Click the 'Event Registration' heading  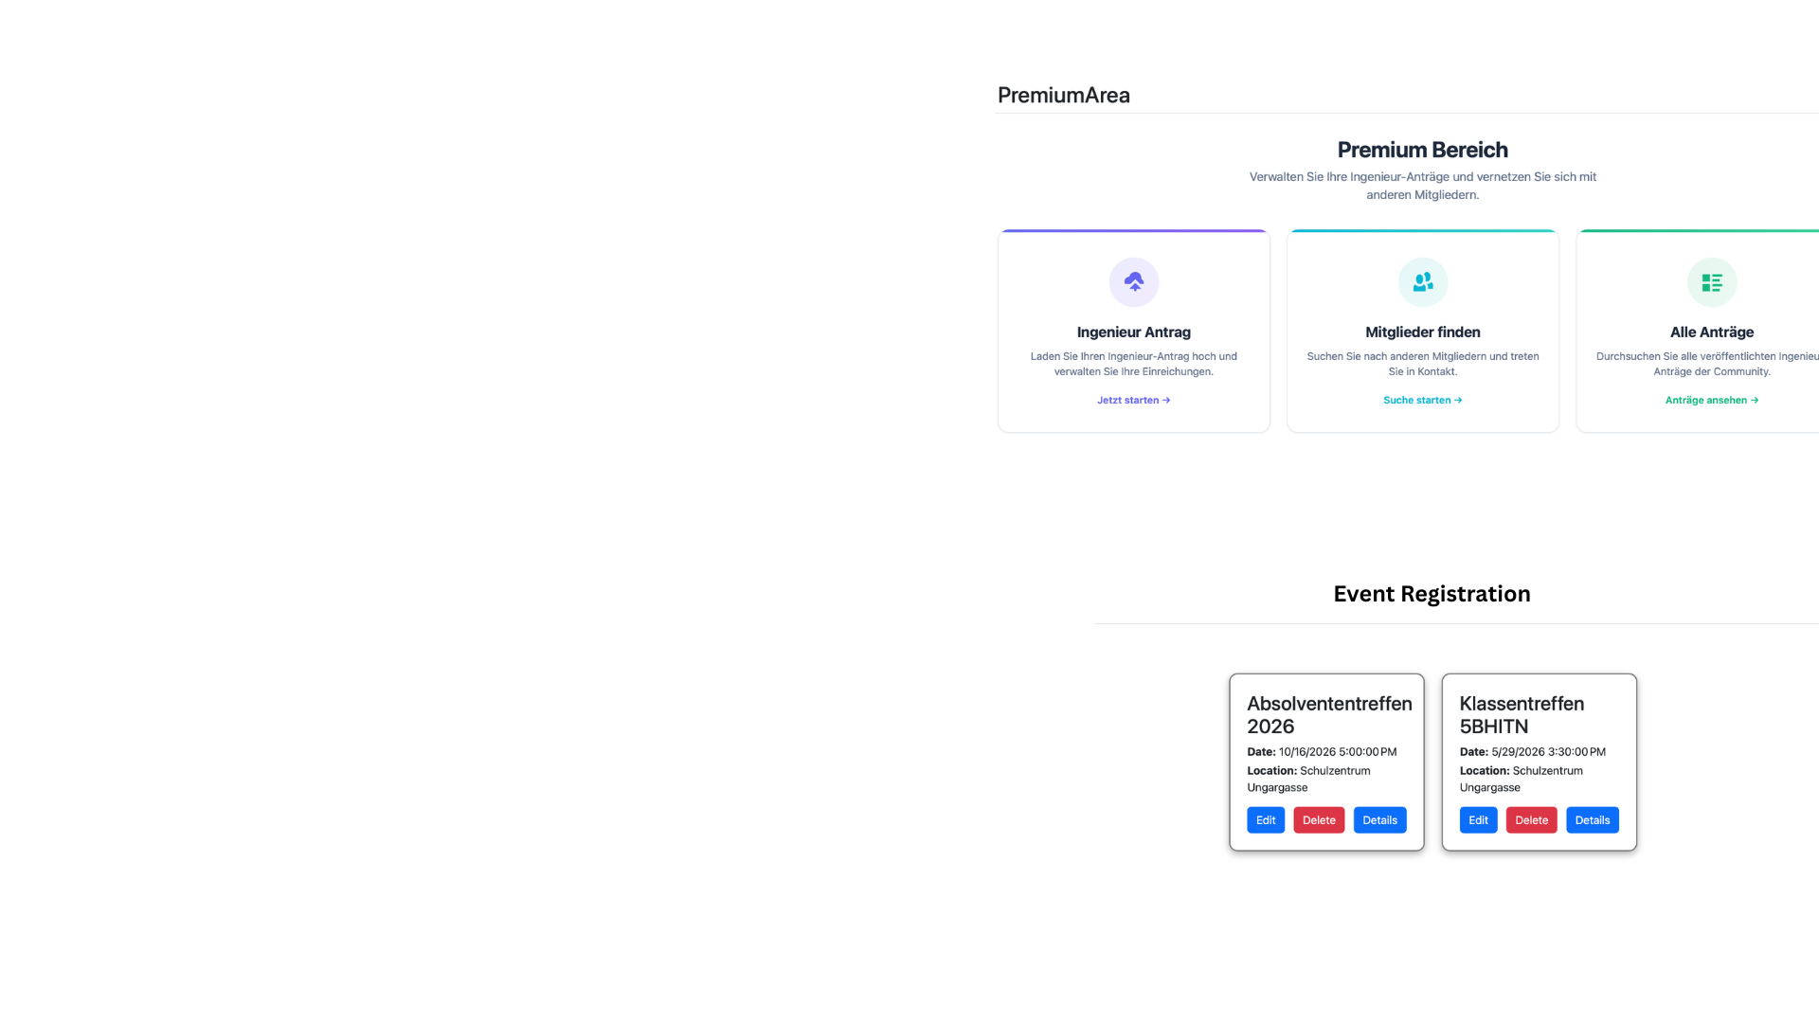point(1432,594)
